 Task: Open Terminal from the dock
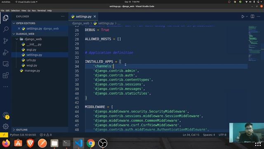pos(66,143)
